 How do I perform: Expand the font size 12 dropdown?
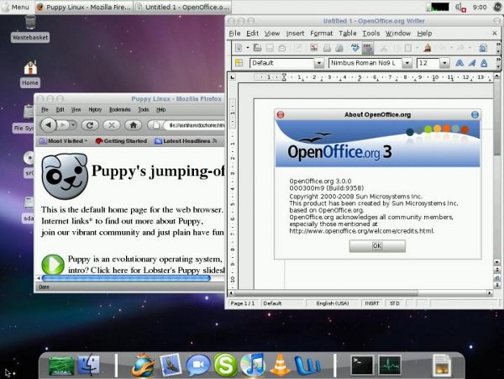[x=444, y=63]
